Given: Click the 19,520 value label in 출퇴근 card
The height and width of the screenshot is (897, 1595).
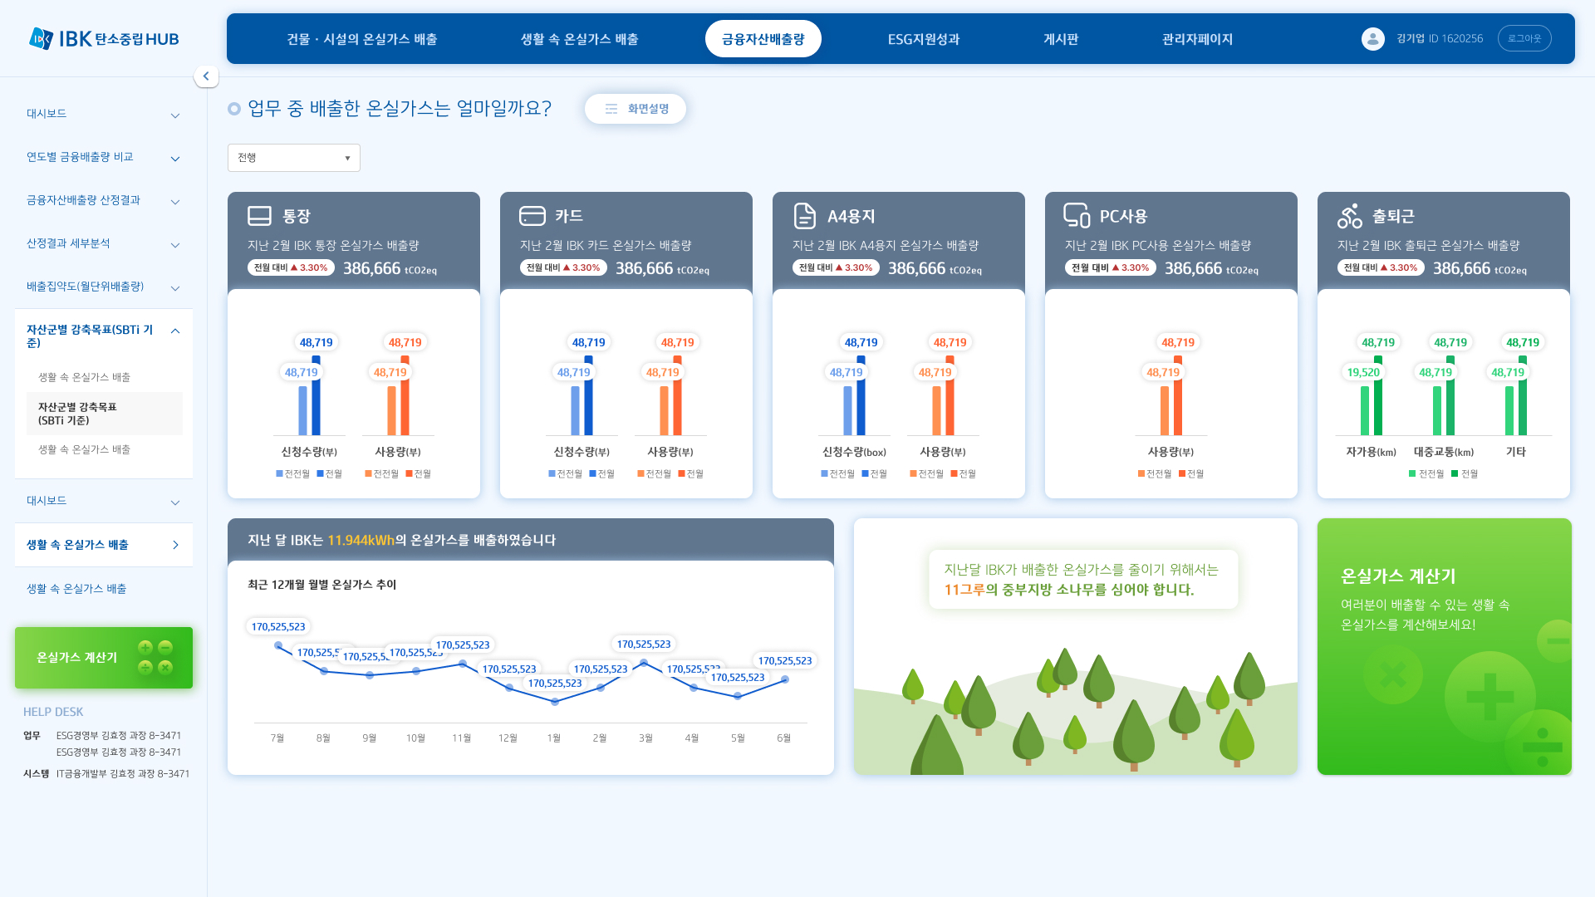Looking at the screenshot, I should click(1363, 372).
